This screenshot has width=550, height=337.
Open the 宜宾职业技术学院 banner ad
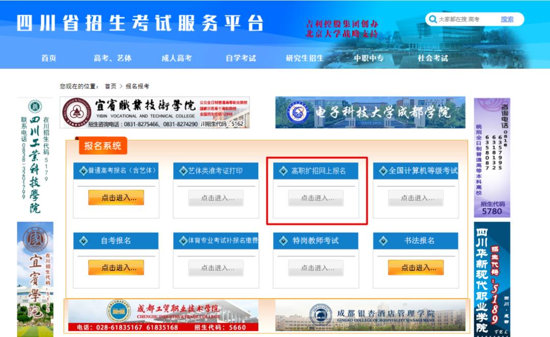pos(153,113)
